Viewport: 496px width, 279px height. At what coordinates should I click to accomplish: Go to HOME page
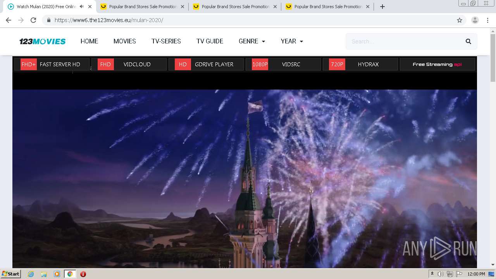[89, 41]
